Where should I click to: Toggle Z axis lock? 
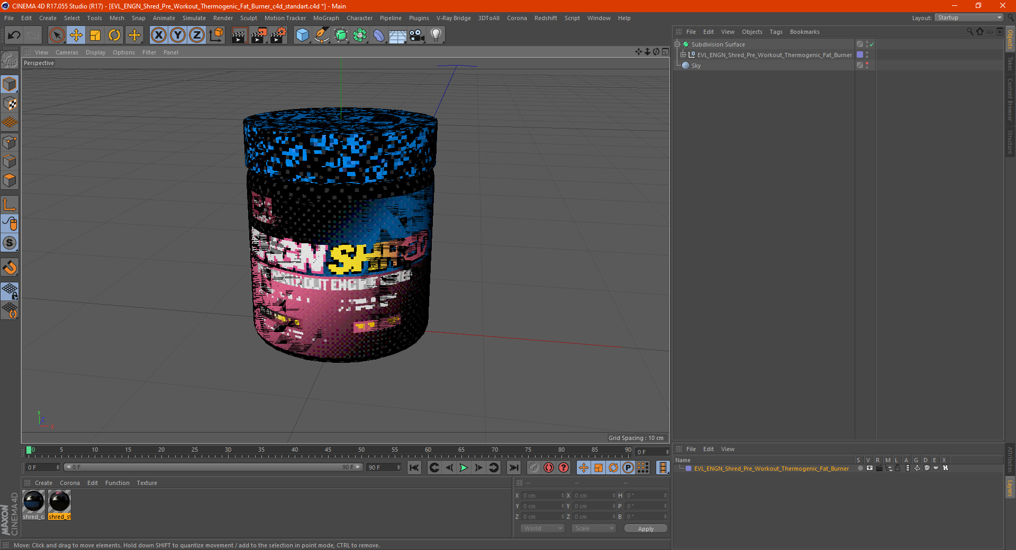click(197, 35)
